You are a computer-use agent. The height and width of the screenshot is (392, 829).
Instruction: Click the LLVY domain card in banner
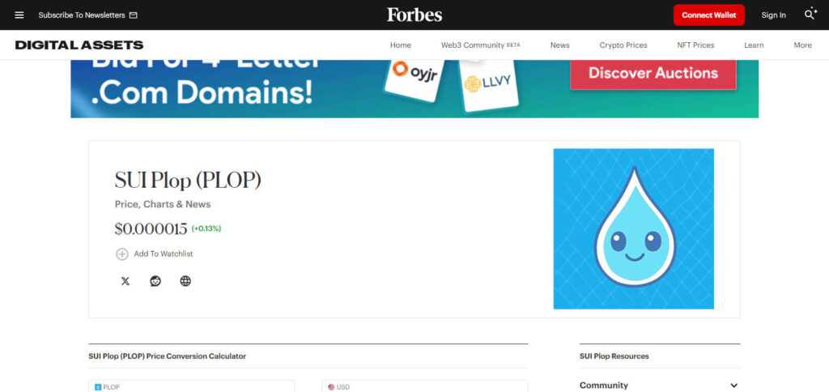pos(488,85)
